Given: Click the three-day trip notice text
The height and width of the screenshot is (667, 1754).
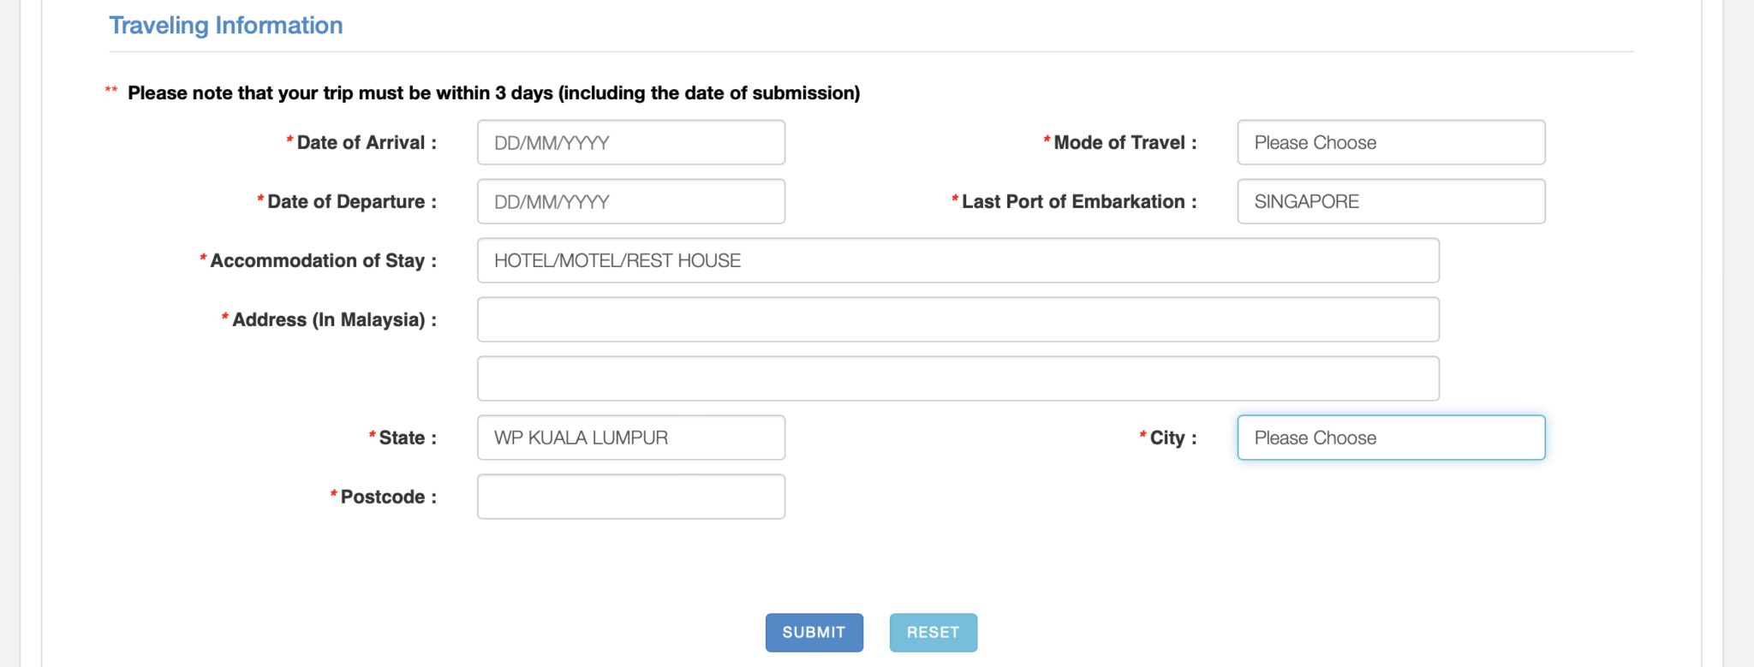Looking at the screenshot, I should point(493,93).
